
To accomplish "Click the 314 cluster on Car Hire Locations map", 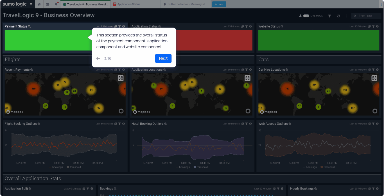I will (314, 85).
